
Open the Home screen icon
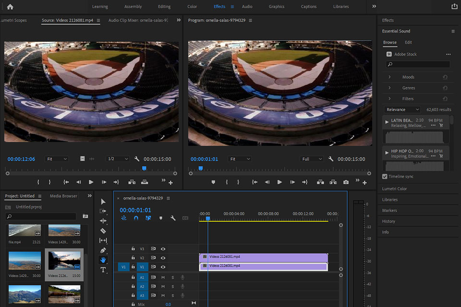pos(10,7)
